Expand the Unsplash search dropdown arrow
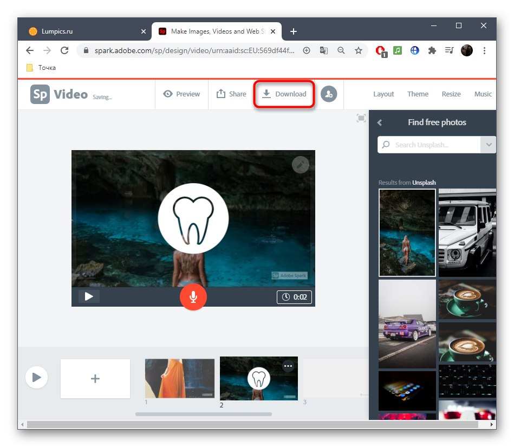514x447 pixels. 488,145
